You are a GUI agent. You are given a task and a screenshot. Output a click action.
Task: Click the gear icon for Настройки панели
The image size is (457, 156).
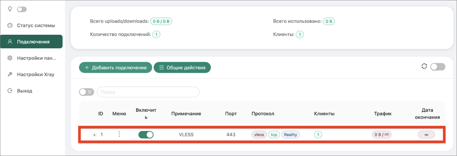[10, 58]
